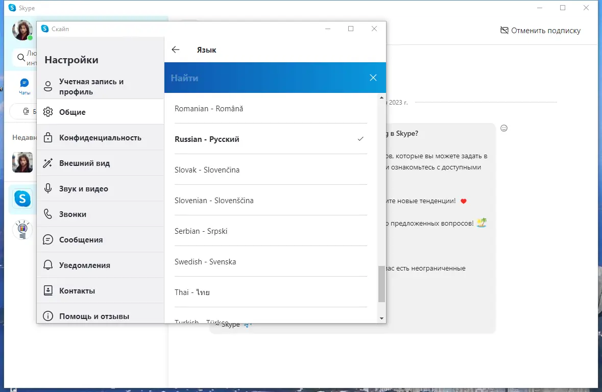Open Внешний вид settings section
602x392 pixels.
[x=100, y=163]
